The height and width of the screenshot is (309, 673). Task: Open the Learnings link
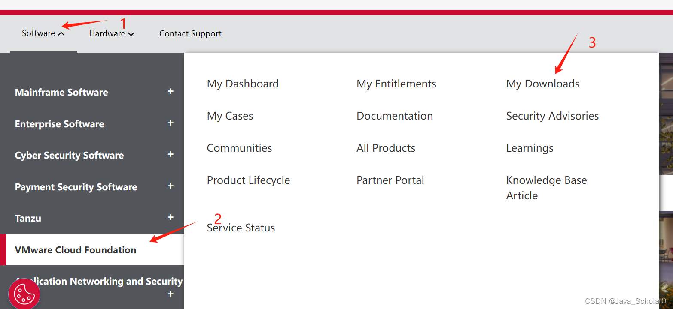[530, 148]
